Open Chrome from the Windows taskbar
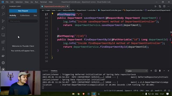This screenshot has width=172, height=96. [78, 94]
